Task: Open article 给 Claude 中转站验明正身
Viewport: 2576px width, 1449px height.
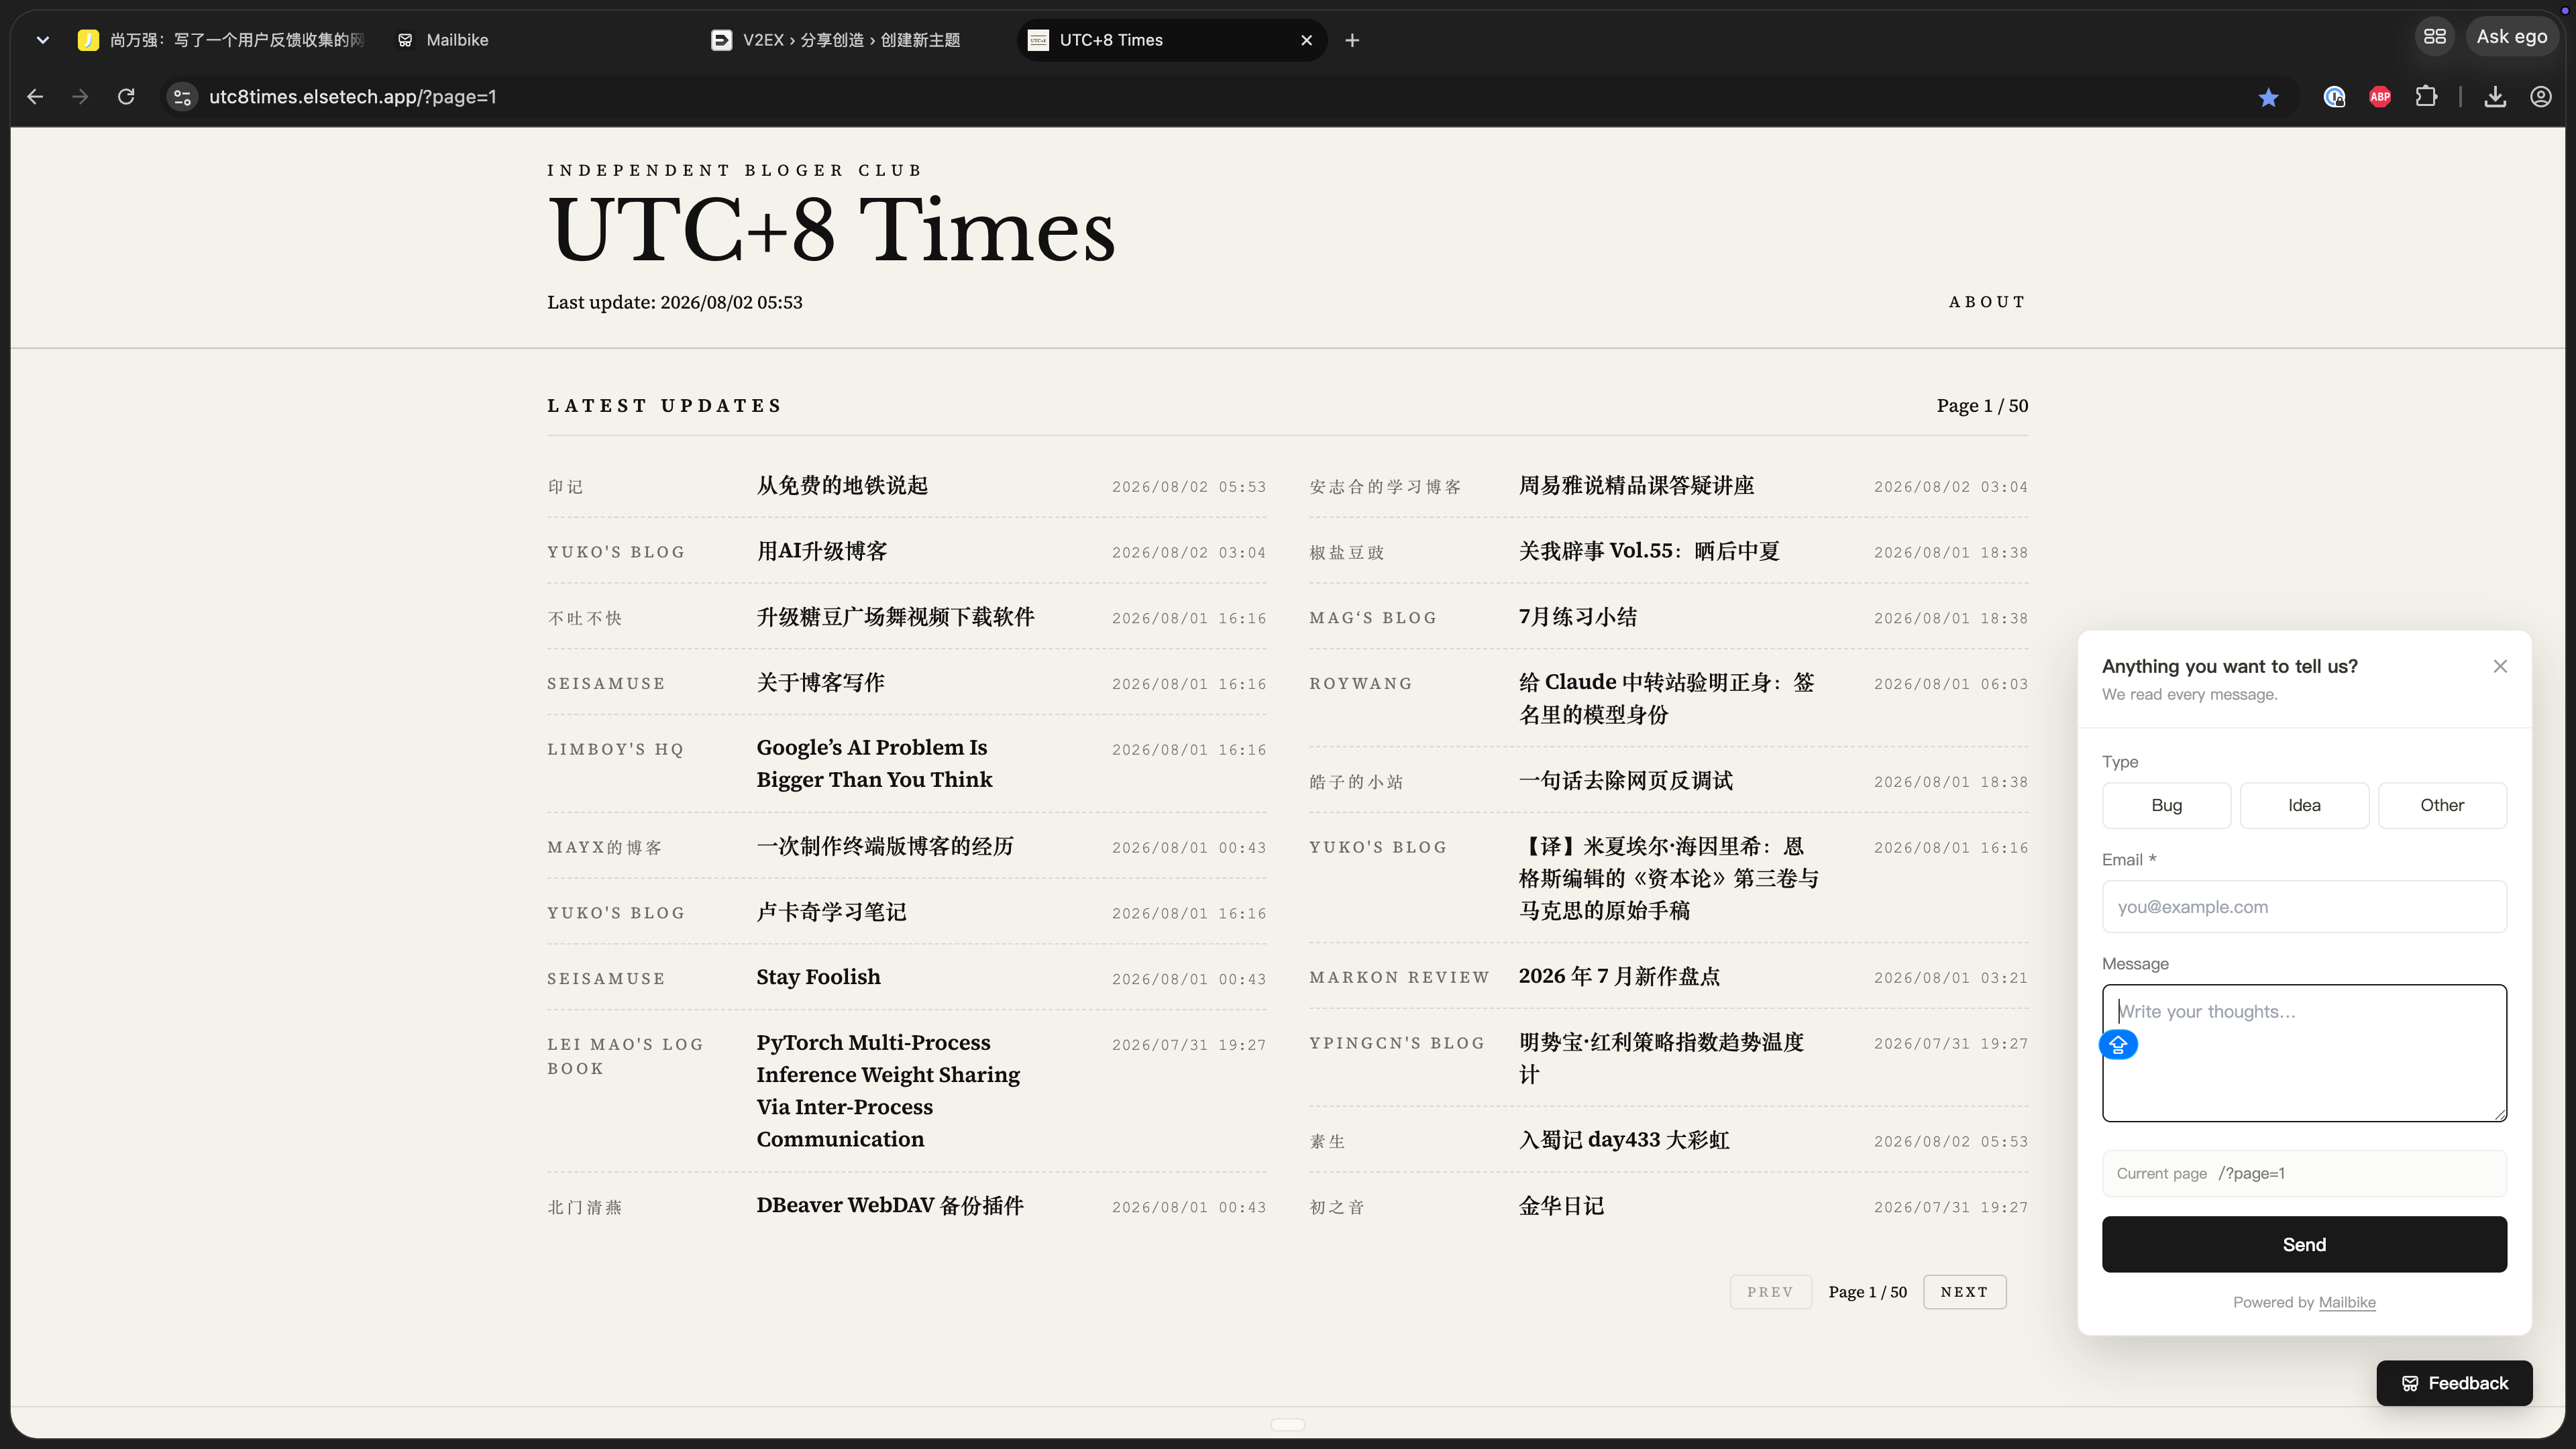Action: 1666,698
